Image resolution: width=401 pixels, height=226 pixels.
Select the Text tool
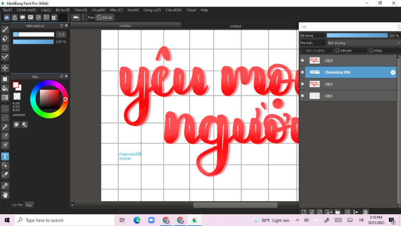tap(5, 156)
